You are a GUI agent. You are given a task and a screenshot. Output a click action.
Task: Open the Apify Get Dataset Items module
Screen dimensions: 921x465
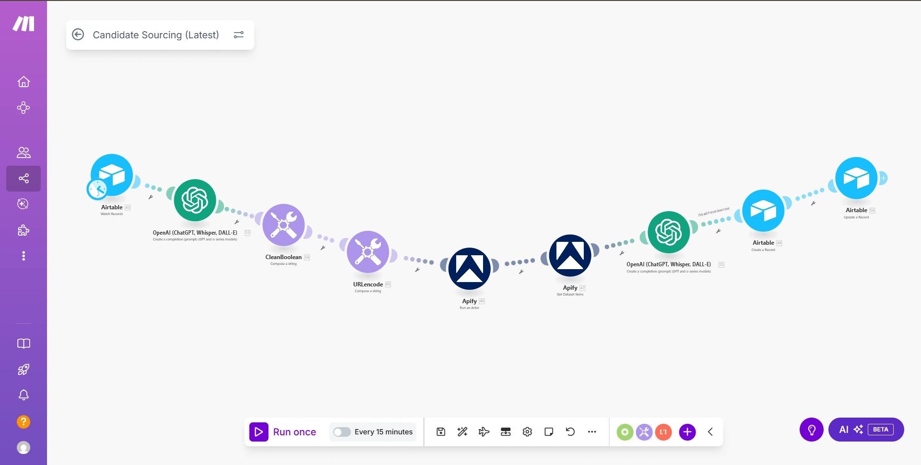tap(570, 255)
